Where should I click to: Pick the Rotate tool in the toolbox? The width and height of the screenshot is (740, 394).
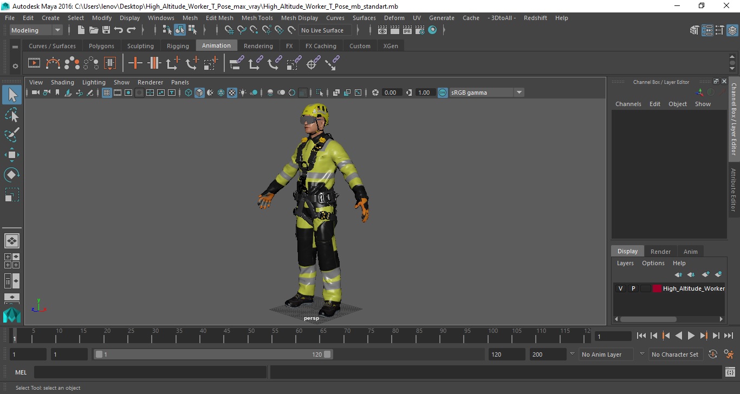click(12, 175)
